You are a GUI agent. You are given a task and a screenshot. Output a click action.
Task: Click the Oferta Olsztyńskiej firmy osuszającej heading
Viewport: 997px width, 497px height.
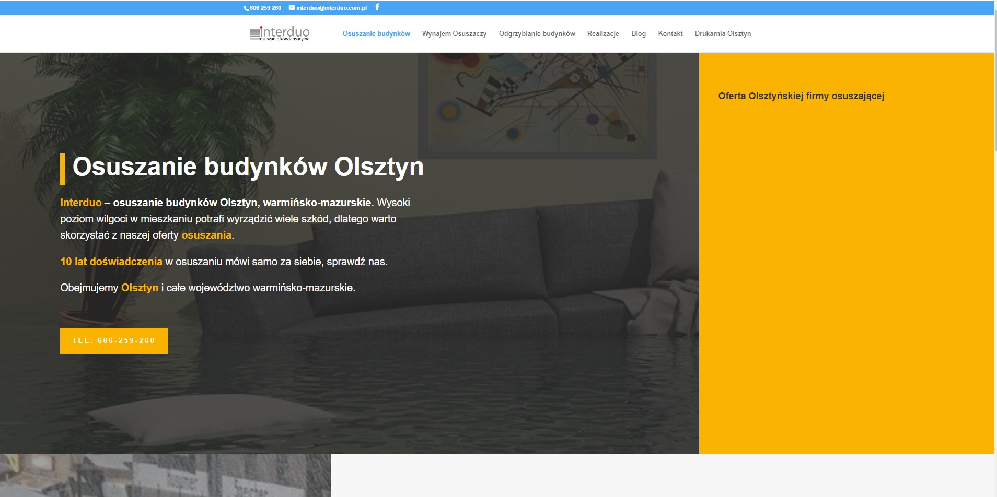click(801, 96)
